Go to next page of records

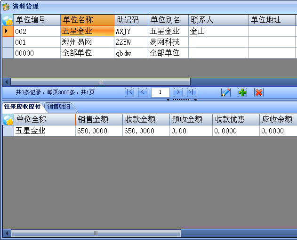[x=178, y=92]
